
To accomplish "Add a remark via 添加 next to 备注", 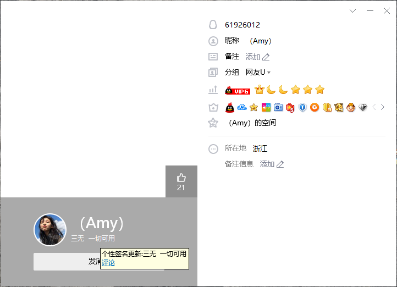I will 253,57.
